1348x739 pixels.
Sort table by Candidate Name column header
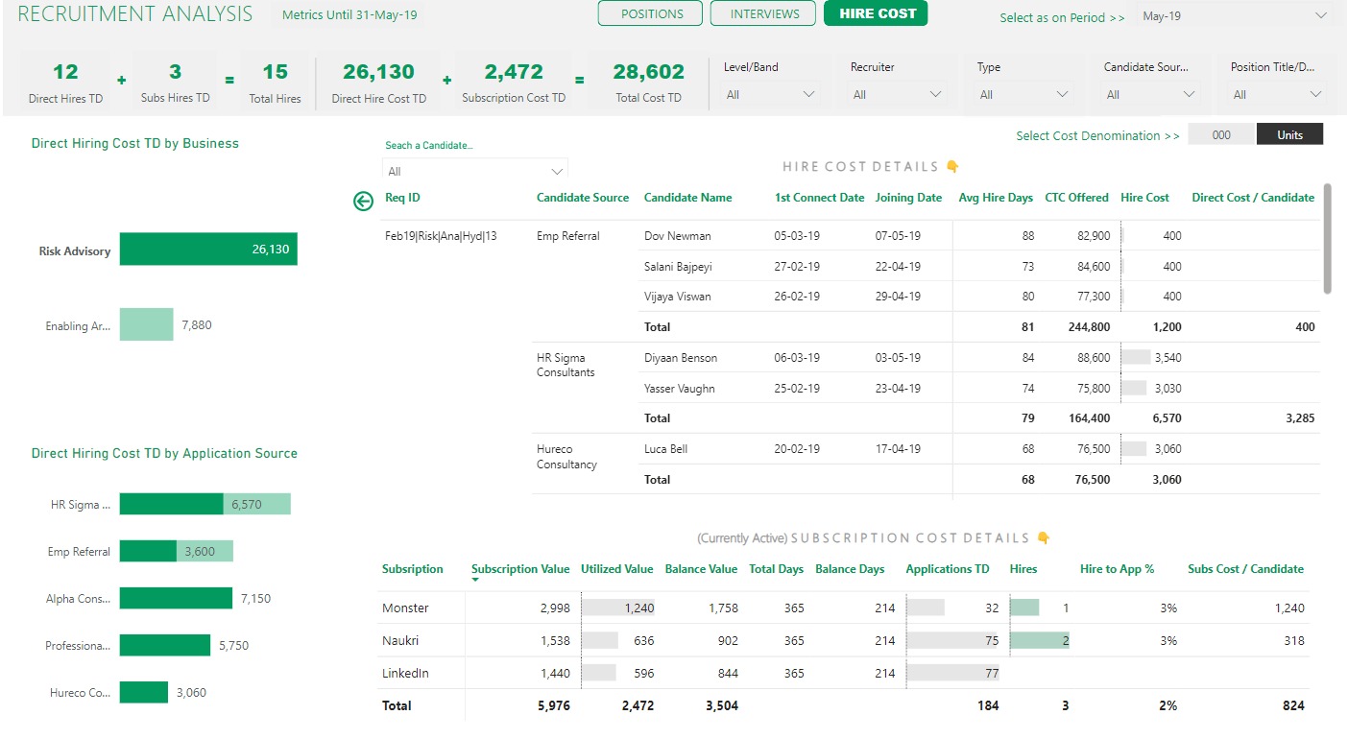tap(687, 198)
